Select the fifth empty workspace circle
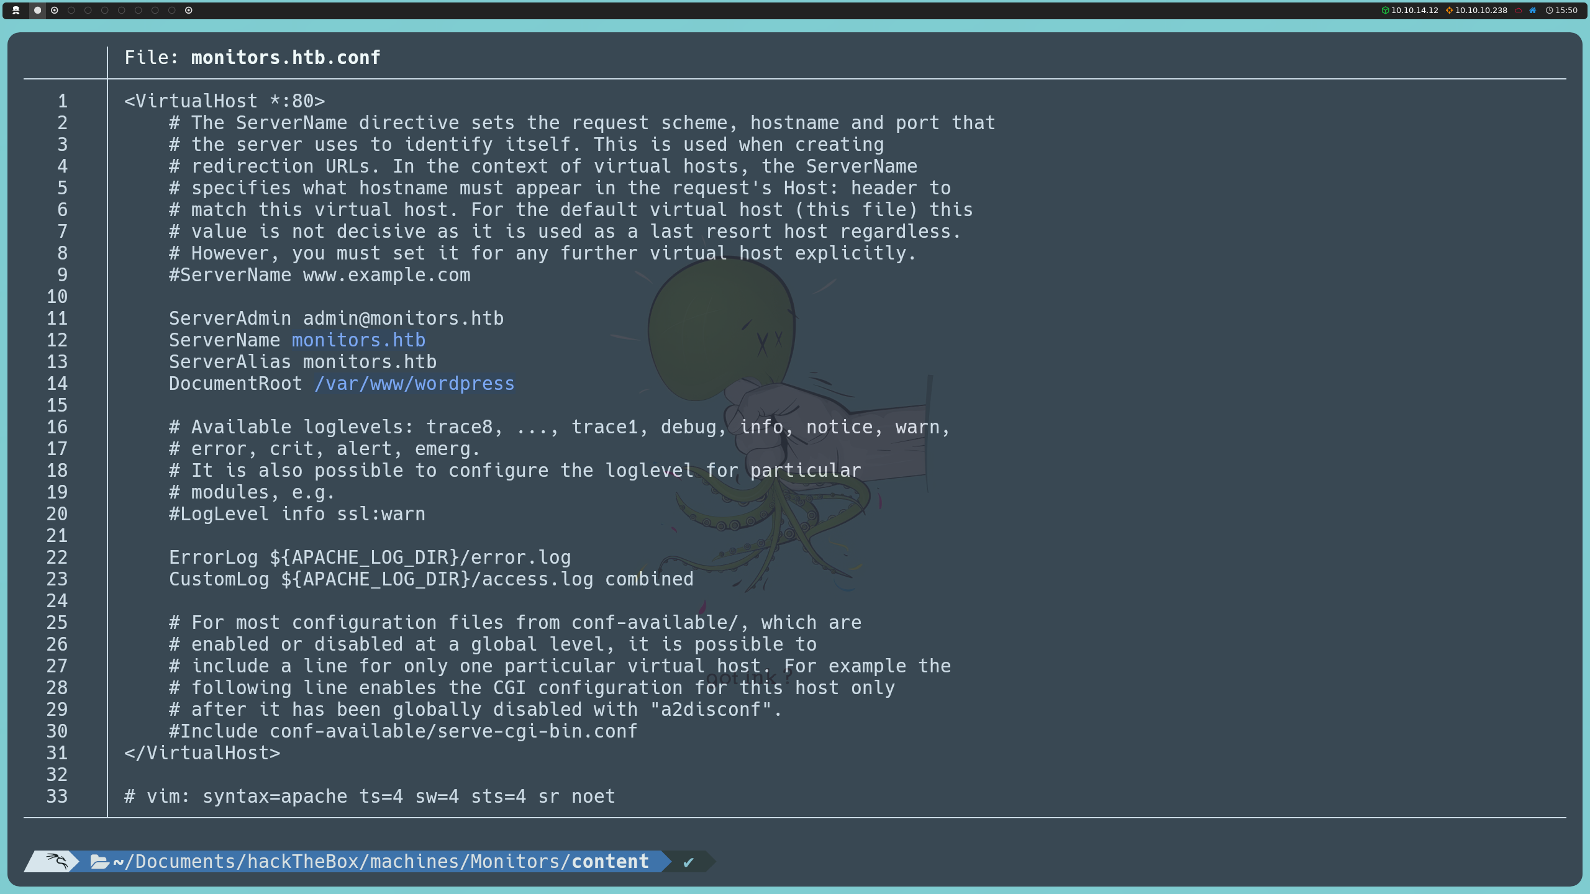1590x894 pixels. (x=139, y=10)
